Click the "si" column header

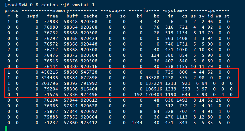coord(109,16)
